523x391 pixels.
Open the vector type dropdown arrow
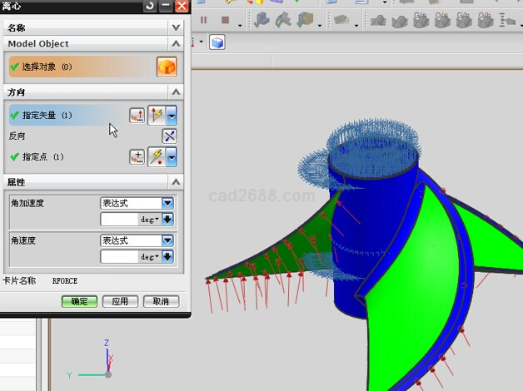[172, 115]
